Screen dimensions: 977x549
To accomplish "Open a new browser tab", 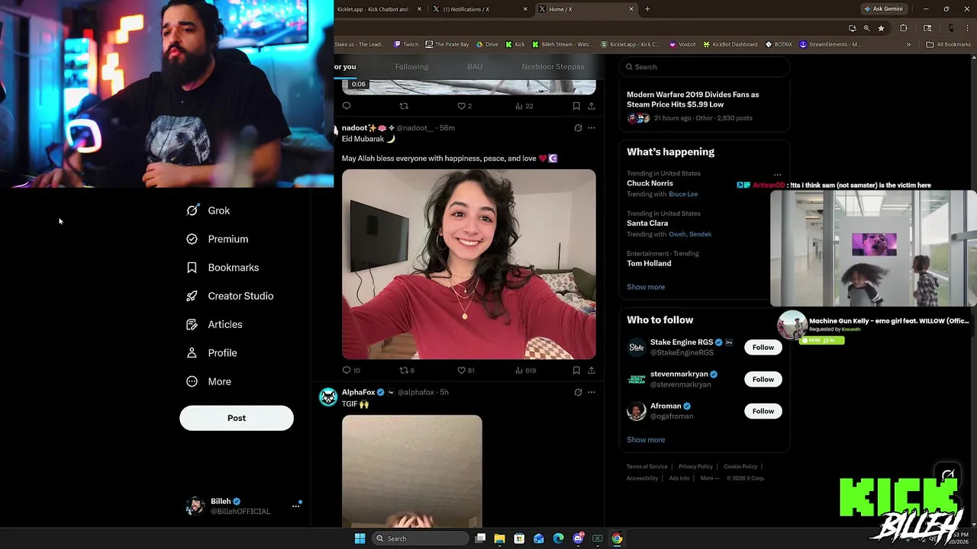I will coord(647,9).
